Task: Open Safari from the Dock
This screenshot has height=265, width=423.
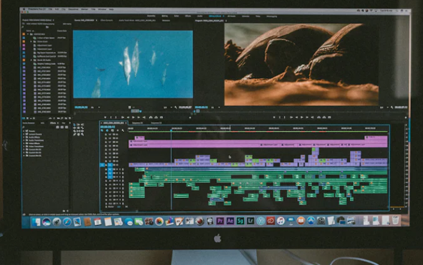Action: [67, 222]
